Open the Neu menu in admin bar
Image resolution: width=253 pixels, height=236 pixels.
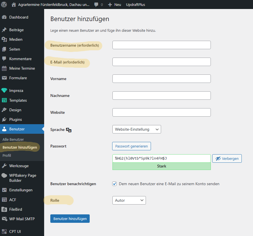[x=115, y=4]
